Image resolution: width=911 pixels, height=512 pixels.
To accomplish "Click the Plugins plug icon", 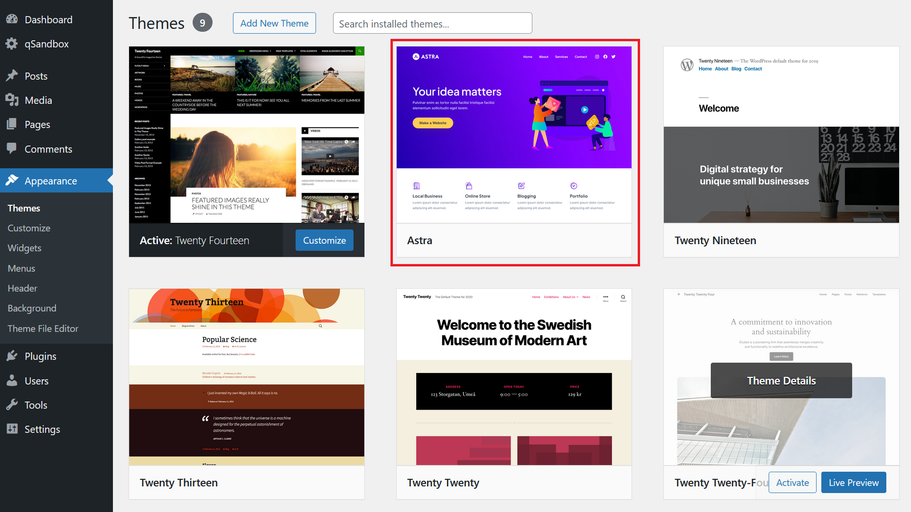I will [12, 356].
